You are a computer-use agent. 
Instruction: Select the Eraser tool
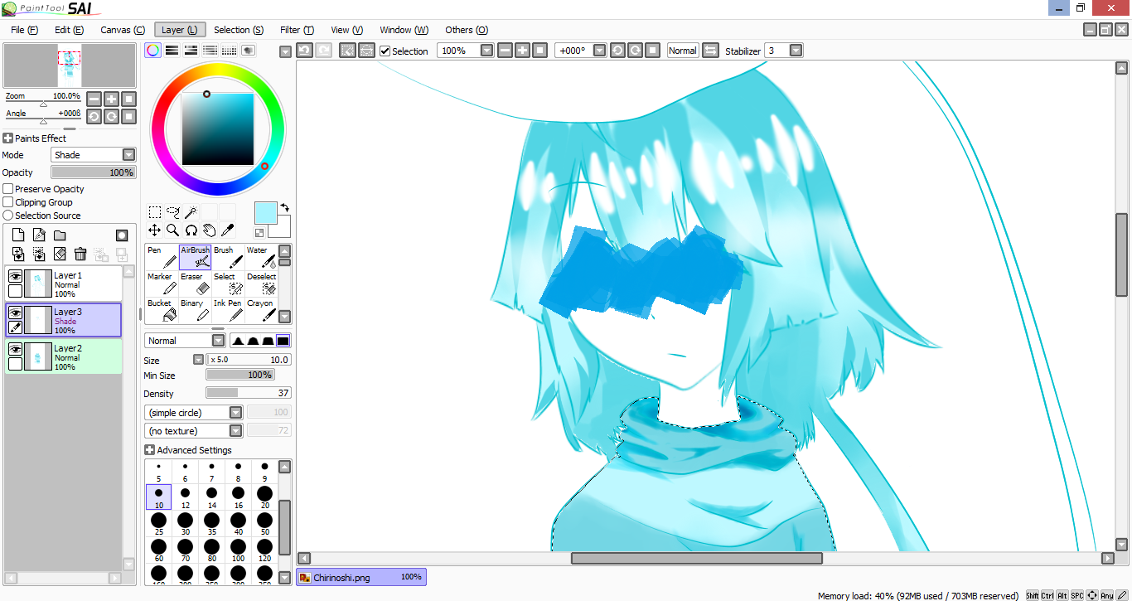coord(194,284)
